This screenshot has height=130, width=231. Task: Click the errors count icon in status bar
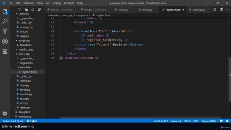[x=28, y=121]
